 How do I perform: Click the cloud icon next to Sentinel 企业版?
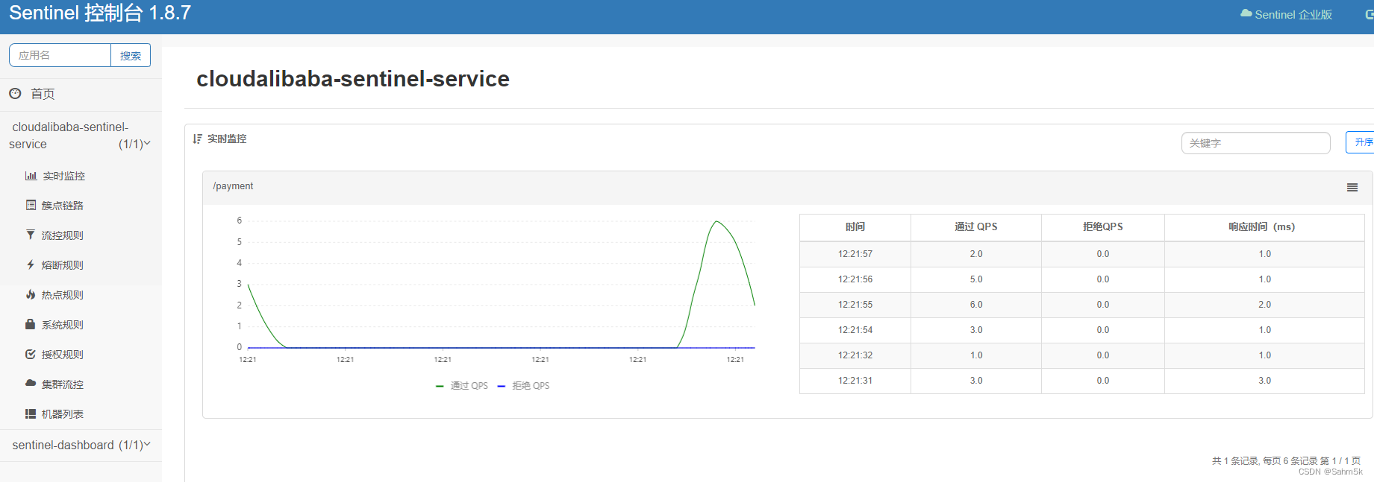tap(1246, 13)
